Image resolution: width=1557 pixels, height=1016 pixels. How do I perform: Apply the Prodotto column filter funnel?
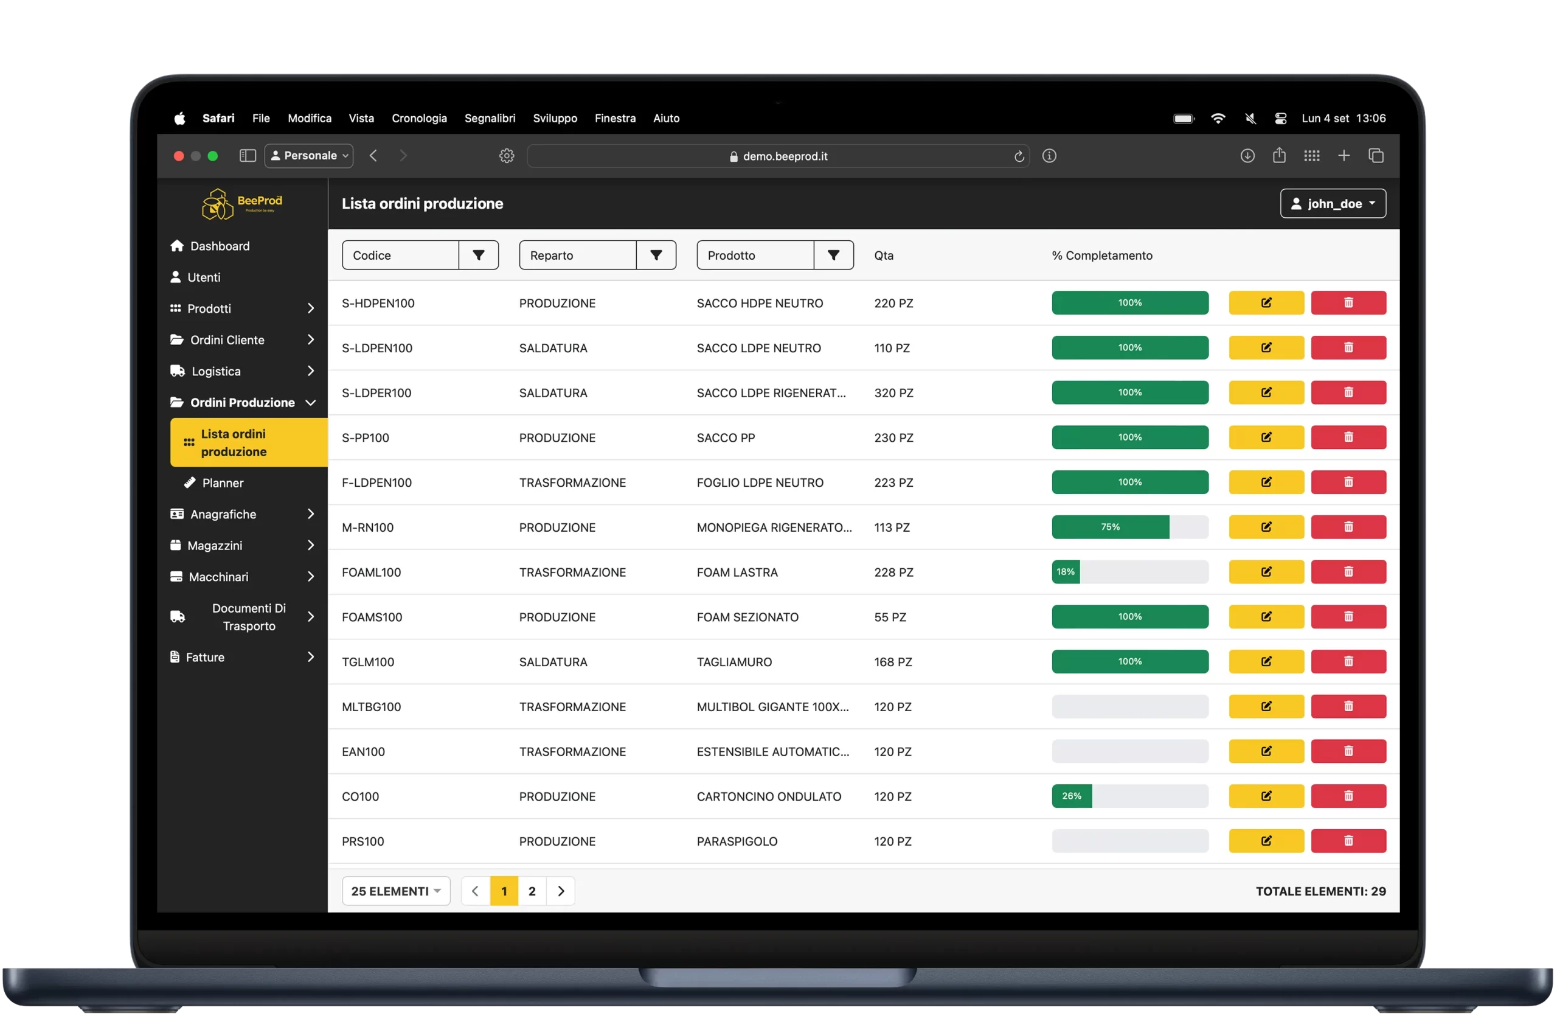[833, 255]
